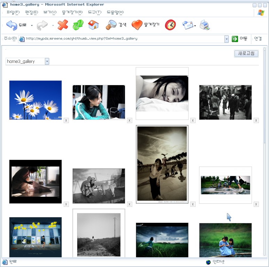Open the address bar dropdown arrow
This screenshot has width=269, height=267.
point(227,39)
